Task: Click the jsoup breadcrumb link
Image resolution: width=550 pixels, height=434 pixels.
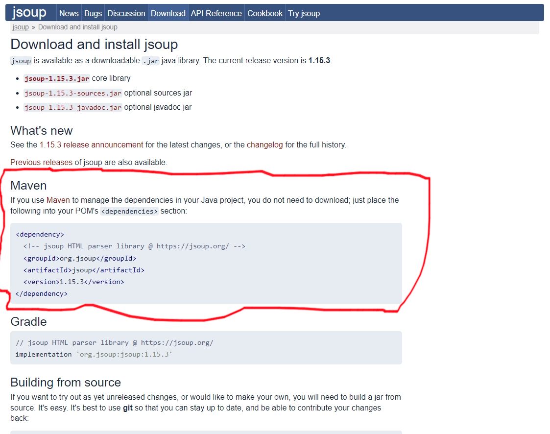Action: point(21,27)
